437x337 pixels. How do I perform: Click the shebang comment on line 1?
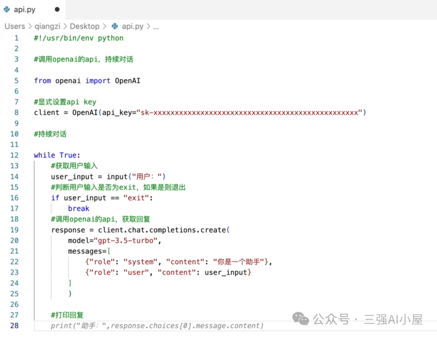point(78,38)
